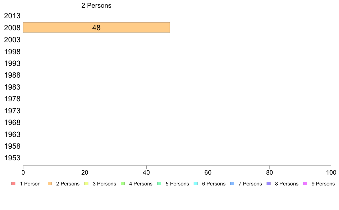339x210 pixels.
Task: Select the cyan 6 Persons legend swatch
Action: coord(195,183)
